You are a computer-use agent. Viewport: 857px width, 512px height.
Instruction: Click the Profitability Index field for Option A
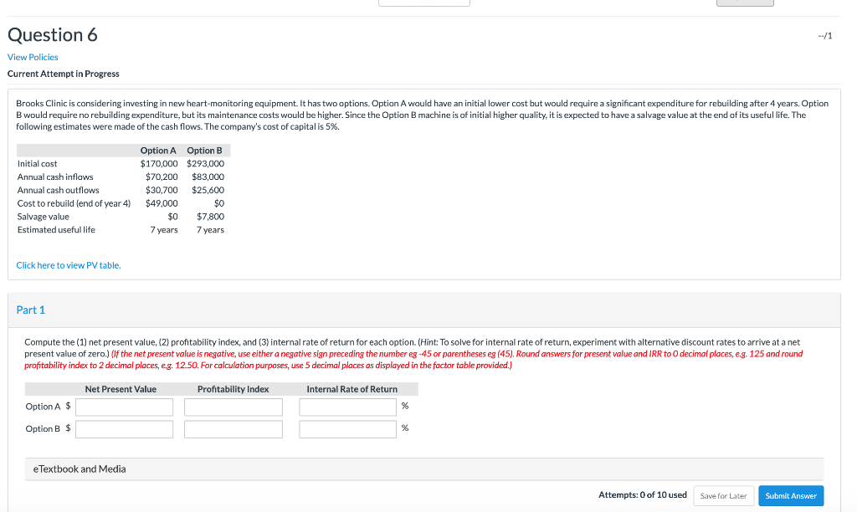(x=233, y=407)
